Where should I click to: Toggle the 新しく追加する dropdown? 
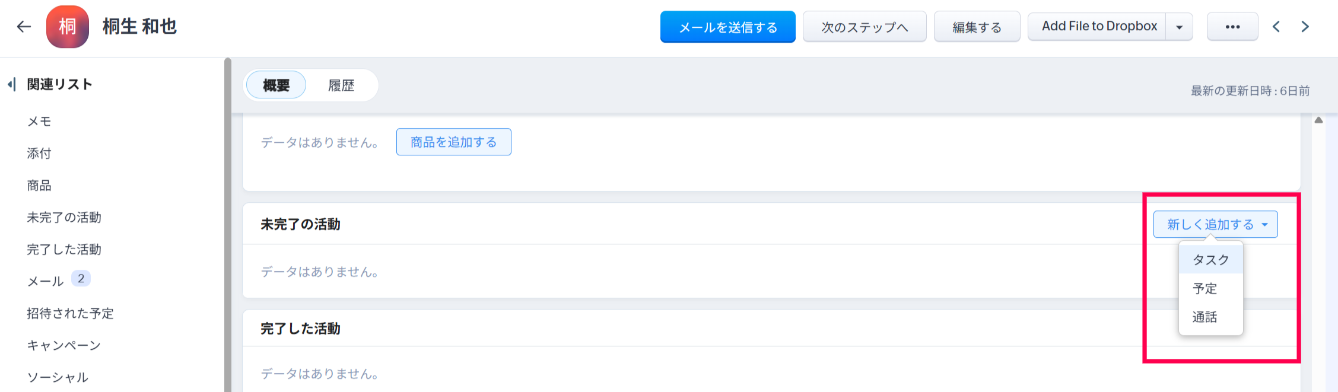(x=1215, y=225)
